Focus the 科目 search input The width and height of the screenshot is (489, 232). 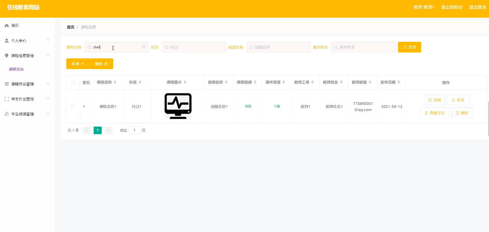pyautogui.click(x=194, y=47)
